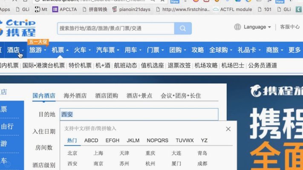Open the 门票 navigation menu
Screen dimensions: 303x170
point(156,50)
